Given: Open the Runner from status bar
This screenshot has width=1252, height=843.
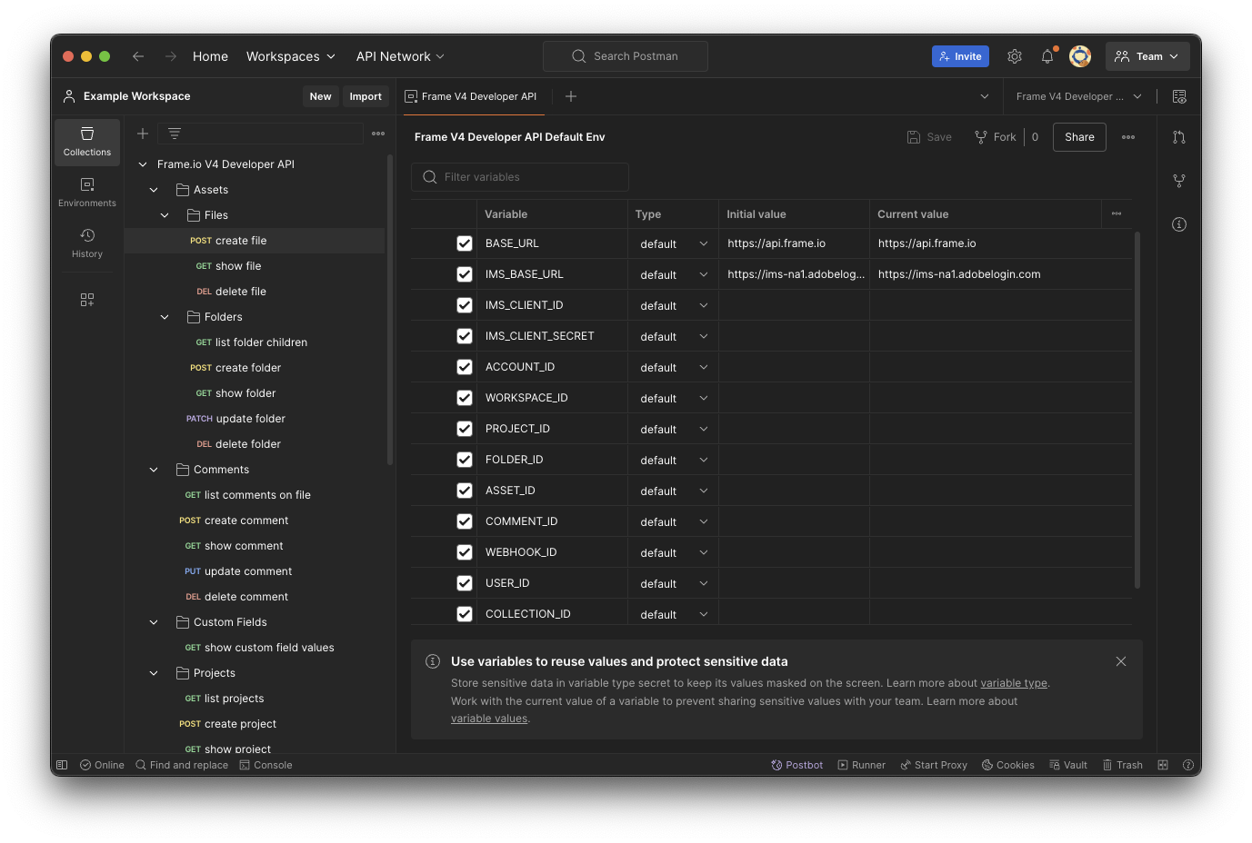Looking at the screenshot, I should [861, 765].
